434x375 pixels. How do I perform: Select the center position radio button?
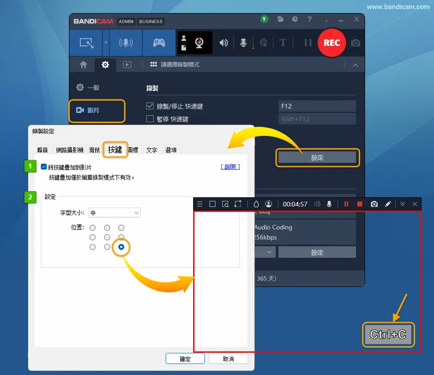point(107,237)
